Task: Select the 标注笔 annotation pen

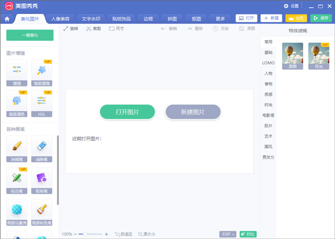Action: [x=17, y=181]
